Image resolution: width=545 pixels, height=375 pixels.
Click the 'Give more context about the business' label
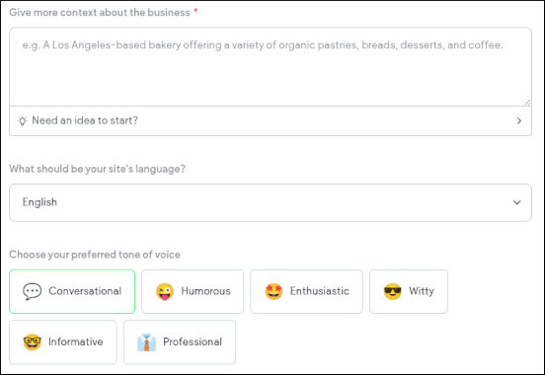pyautogui.click(x=100, y=12)
